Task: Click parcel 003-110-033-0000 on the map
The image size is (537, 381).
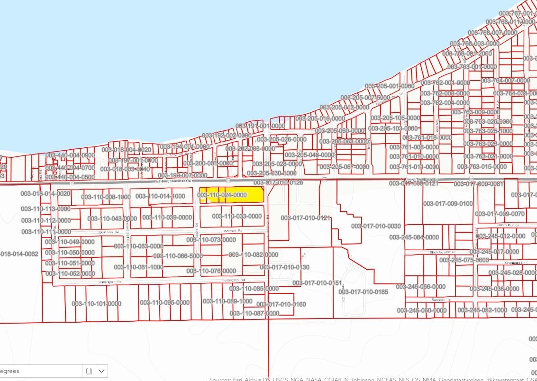Action: [x=237, y=217]
